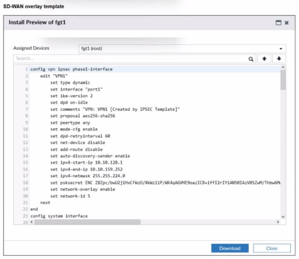Click the search magnifier icon

pos(251,59)
